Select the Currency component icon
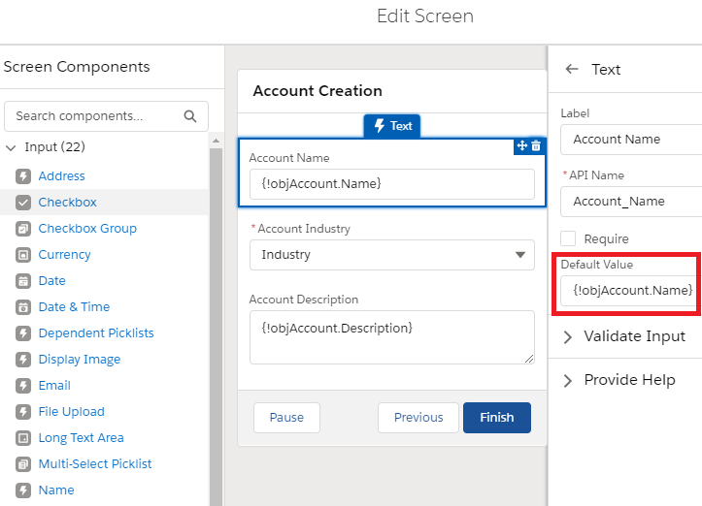Screen dimensions: 702x506 click(23, 255)
